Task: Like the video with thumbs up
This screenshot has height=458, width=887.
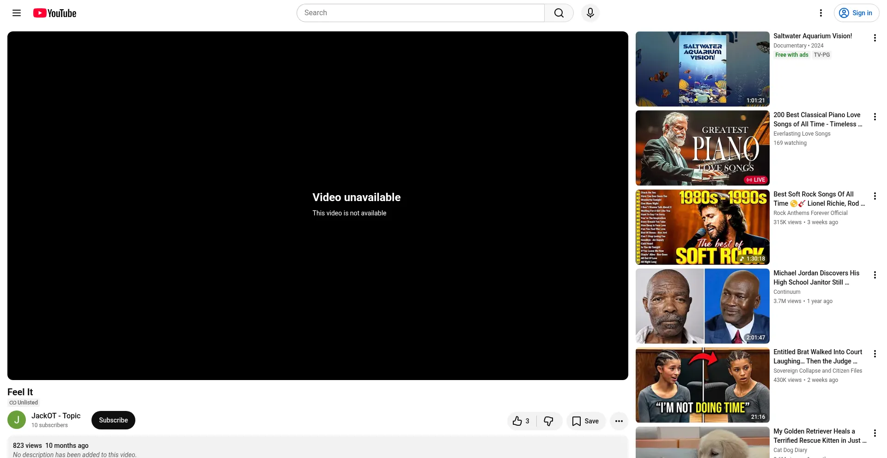Action: (x=522, y=421)
